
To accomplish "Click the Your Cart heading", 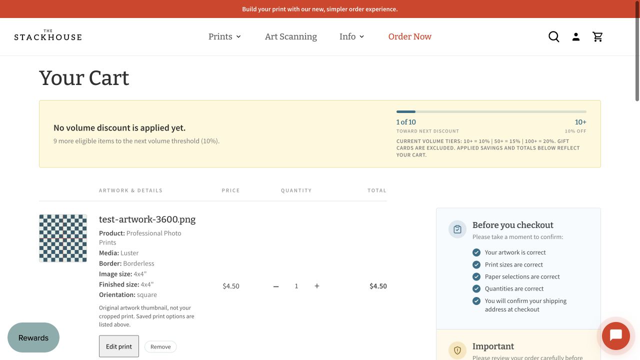I will [x=84, y=78].
